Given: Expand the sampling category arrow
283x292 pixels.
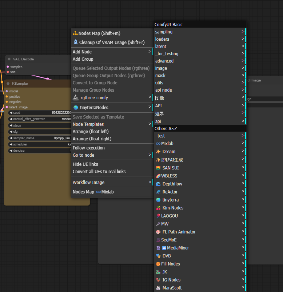Looking at the screenshot, I should point(243,32).
